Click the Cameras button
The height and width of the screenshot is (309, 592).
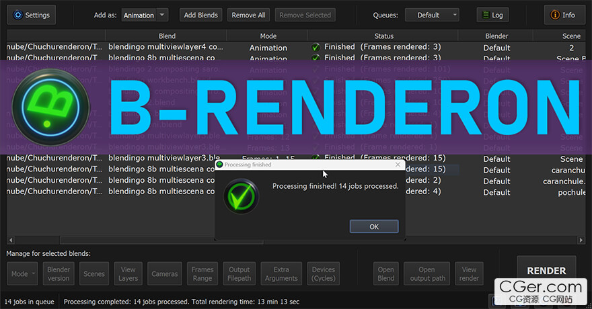[165, 274]
